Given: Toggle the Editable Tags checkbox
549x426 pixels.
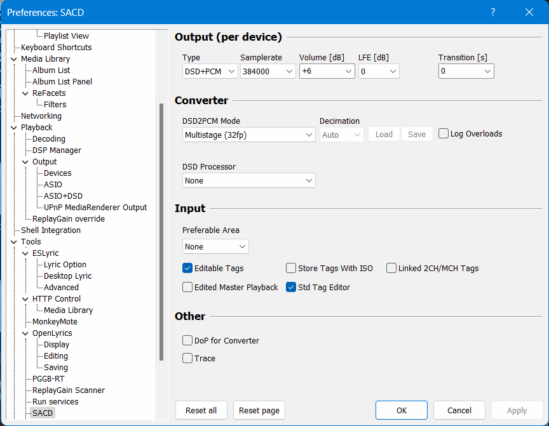Looking at the screenshot, I should [x=187, y=269].
